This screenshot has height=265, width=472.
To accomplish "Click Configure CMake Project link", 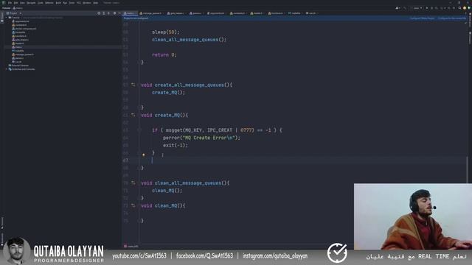I will tap(422, 18).
